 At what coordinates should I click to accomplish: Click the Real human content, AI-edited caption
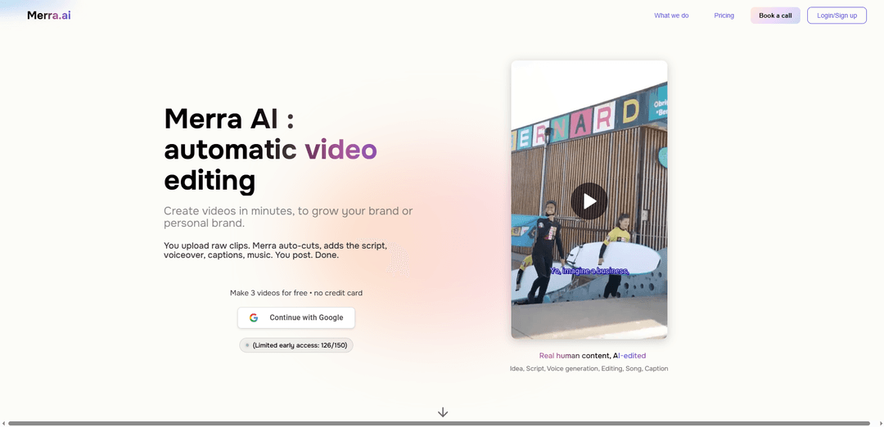coord(592,356)
